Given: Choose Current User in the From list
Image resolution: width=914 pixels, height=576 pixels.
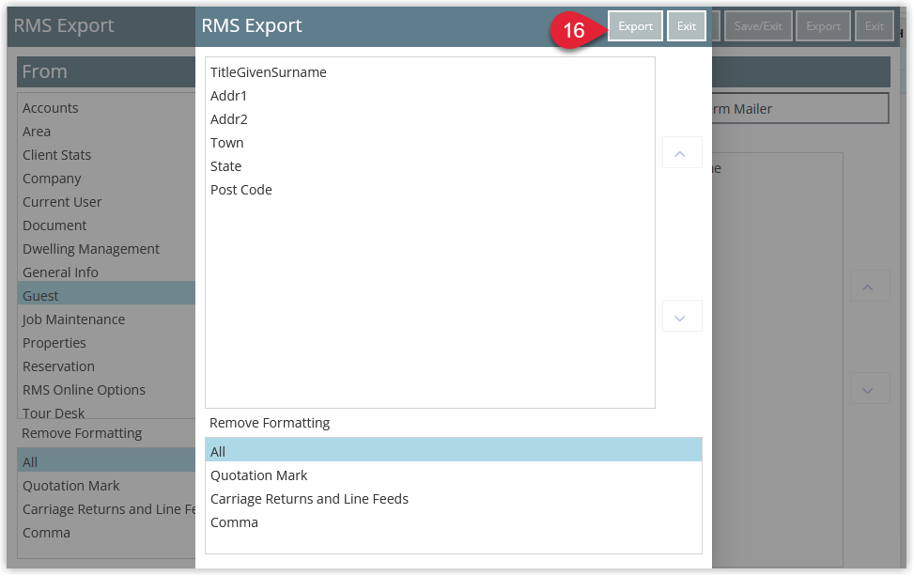Looking at the screenshot, I should pyautogui.click(x=107, y=202).
